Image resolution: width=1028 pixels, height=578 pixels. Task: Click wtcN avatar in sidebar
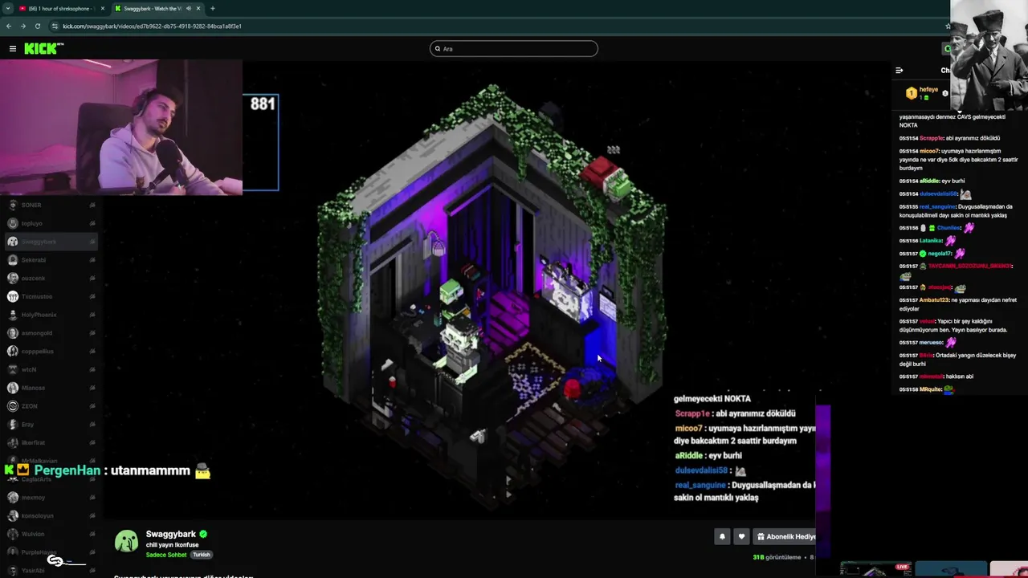[x=13, y=369]
